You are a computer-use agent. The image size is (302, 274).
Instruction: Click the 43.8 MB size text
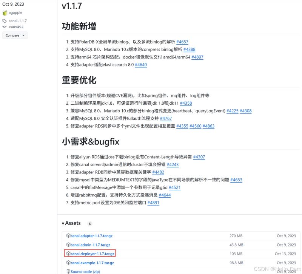point(236,245)
